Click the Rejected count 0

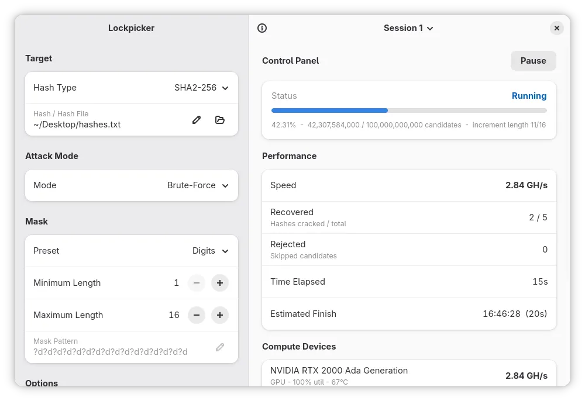545,250
